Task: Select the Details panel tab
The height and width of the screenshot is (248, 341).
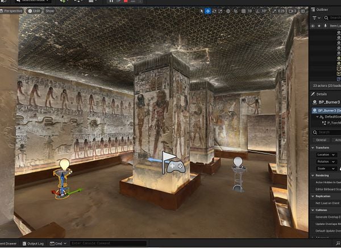Action: pos(319,94)
